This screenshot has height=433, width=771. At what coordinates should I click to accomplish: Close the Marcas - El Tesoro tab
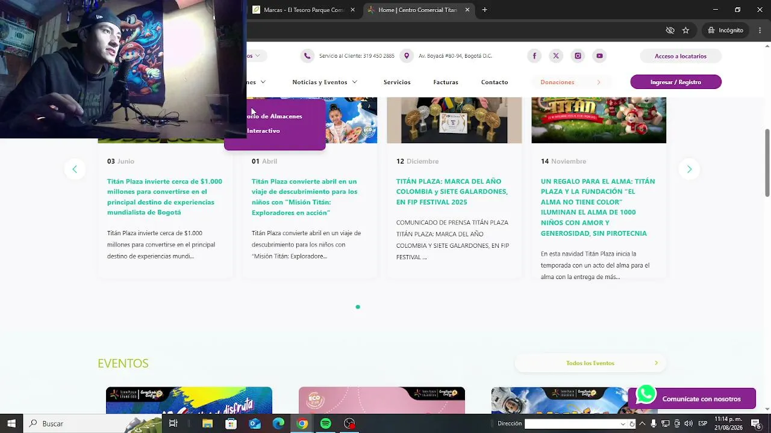tap(352, 10)
